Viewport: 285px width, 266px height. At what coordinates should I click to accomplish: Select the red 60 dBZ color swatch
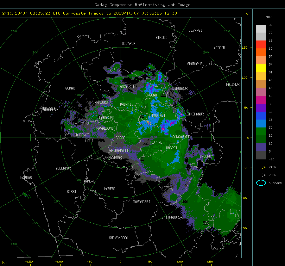pyautogui.click(x=261, y=44)
